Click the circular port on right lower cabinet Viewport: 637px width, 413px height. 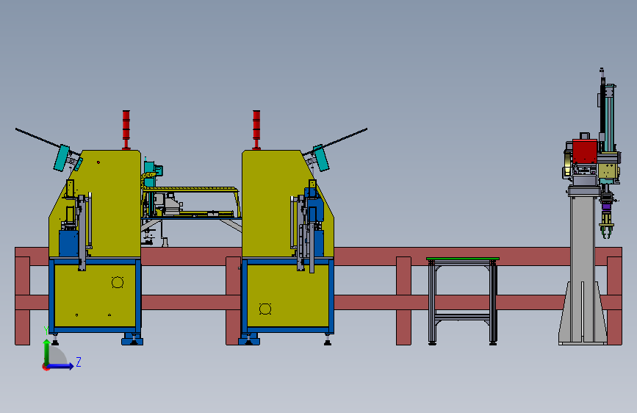[x=265, y=309]
